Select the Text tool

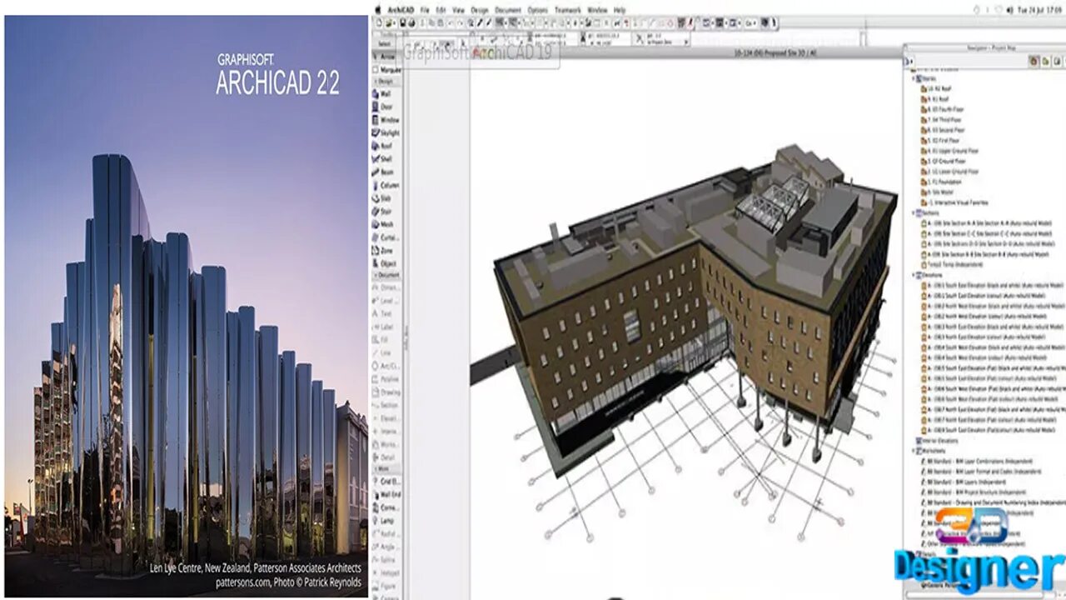(387, 313)
